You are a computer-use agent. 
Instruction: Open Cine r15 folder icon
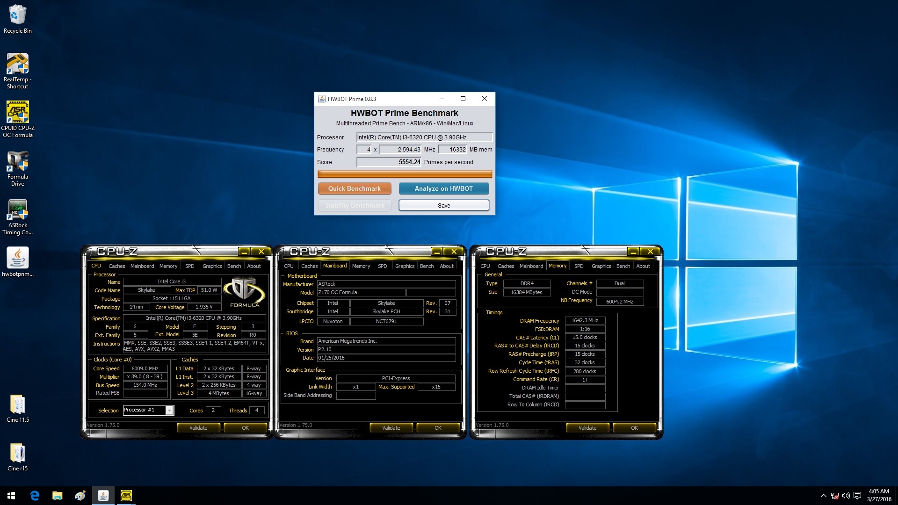17,456
